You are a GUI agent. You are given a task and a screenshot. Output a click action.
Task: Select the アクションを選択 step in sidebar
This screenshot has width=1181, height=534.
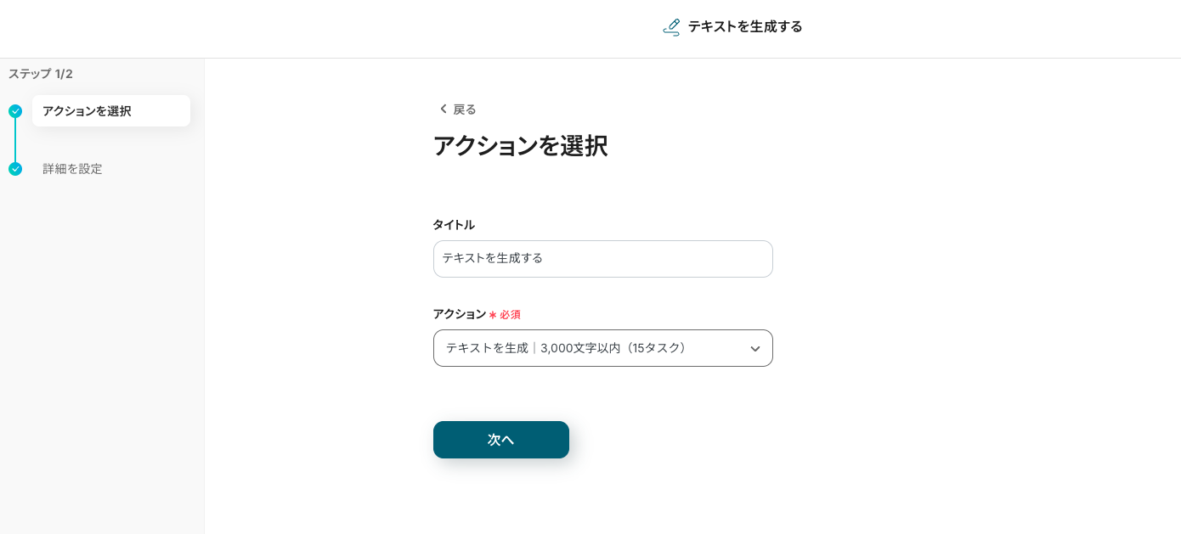click(x=110, y=111)
